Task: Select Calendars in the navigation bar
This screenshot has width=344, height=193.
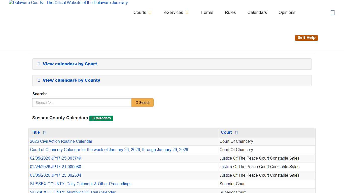Action: [257, 12]
